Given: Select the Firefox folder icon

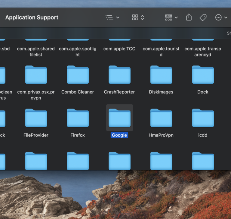Looking at the screenshot, I should coord(78,118).
